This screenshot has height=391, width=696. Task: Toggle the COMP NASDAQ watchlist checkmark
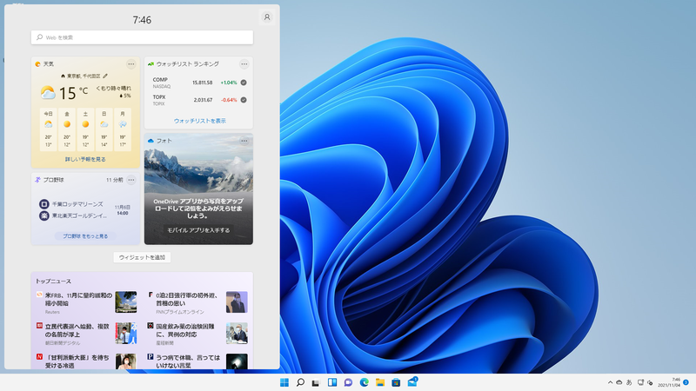point(244,83)
